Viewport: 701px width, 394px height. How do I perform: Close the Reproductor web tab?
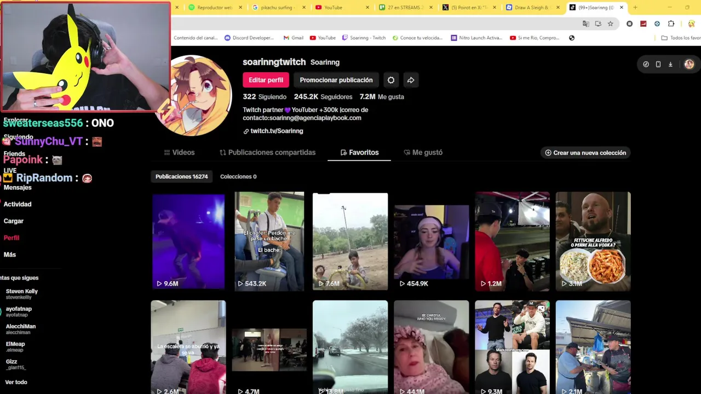tap(241, 8)
